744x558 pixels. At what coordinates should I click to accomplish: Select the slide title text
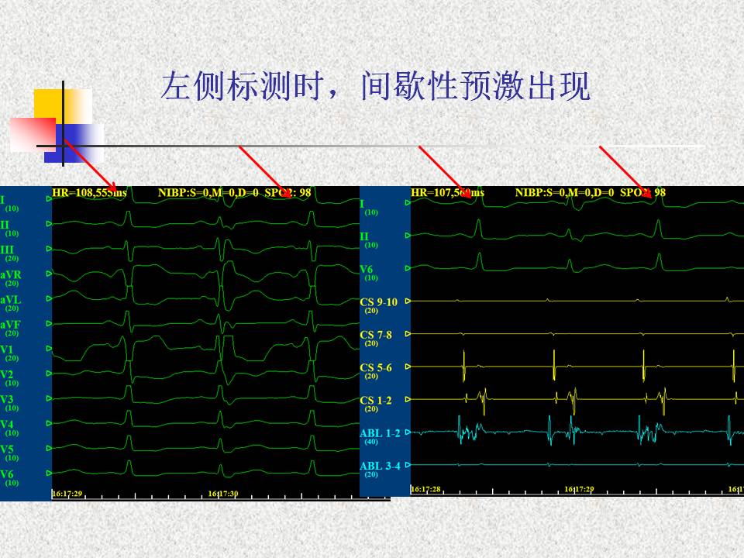point(375,87)
